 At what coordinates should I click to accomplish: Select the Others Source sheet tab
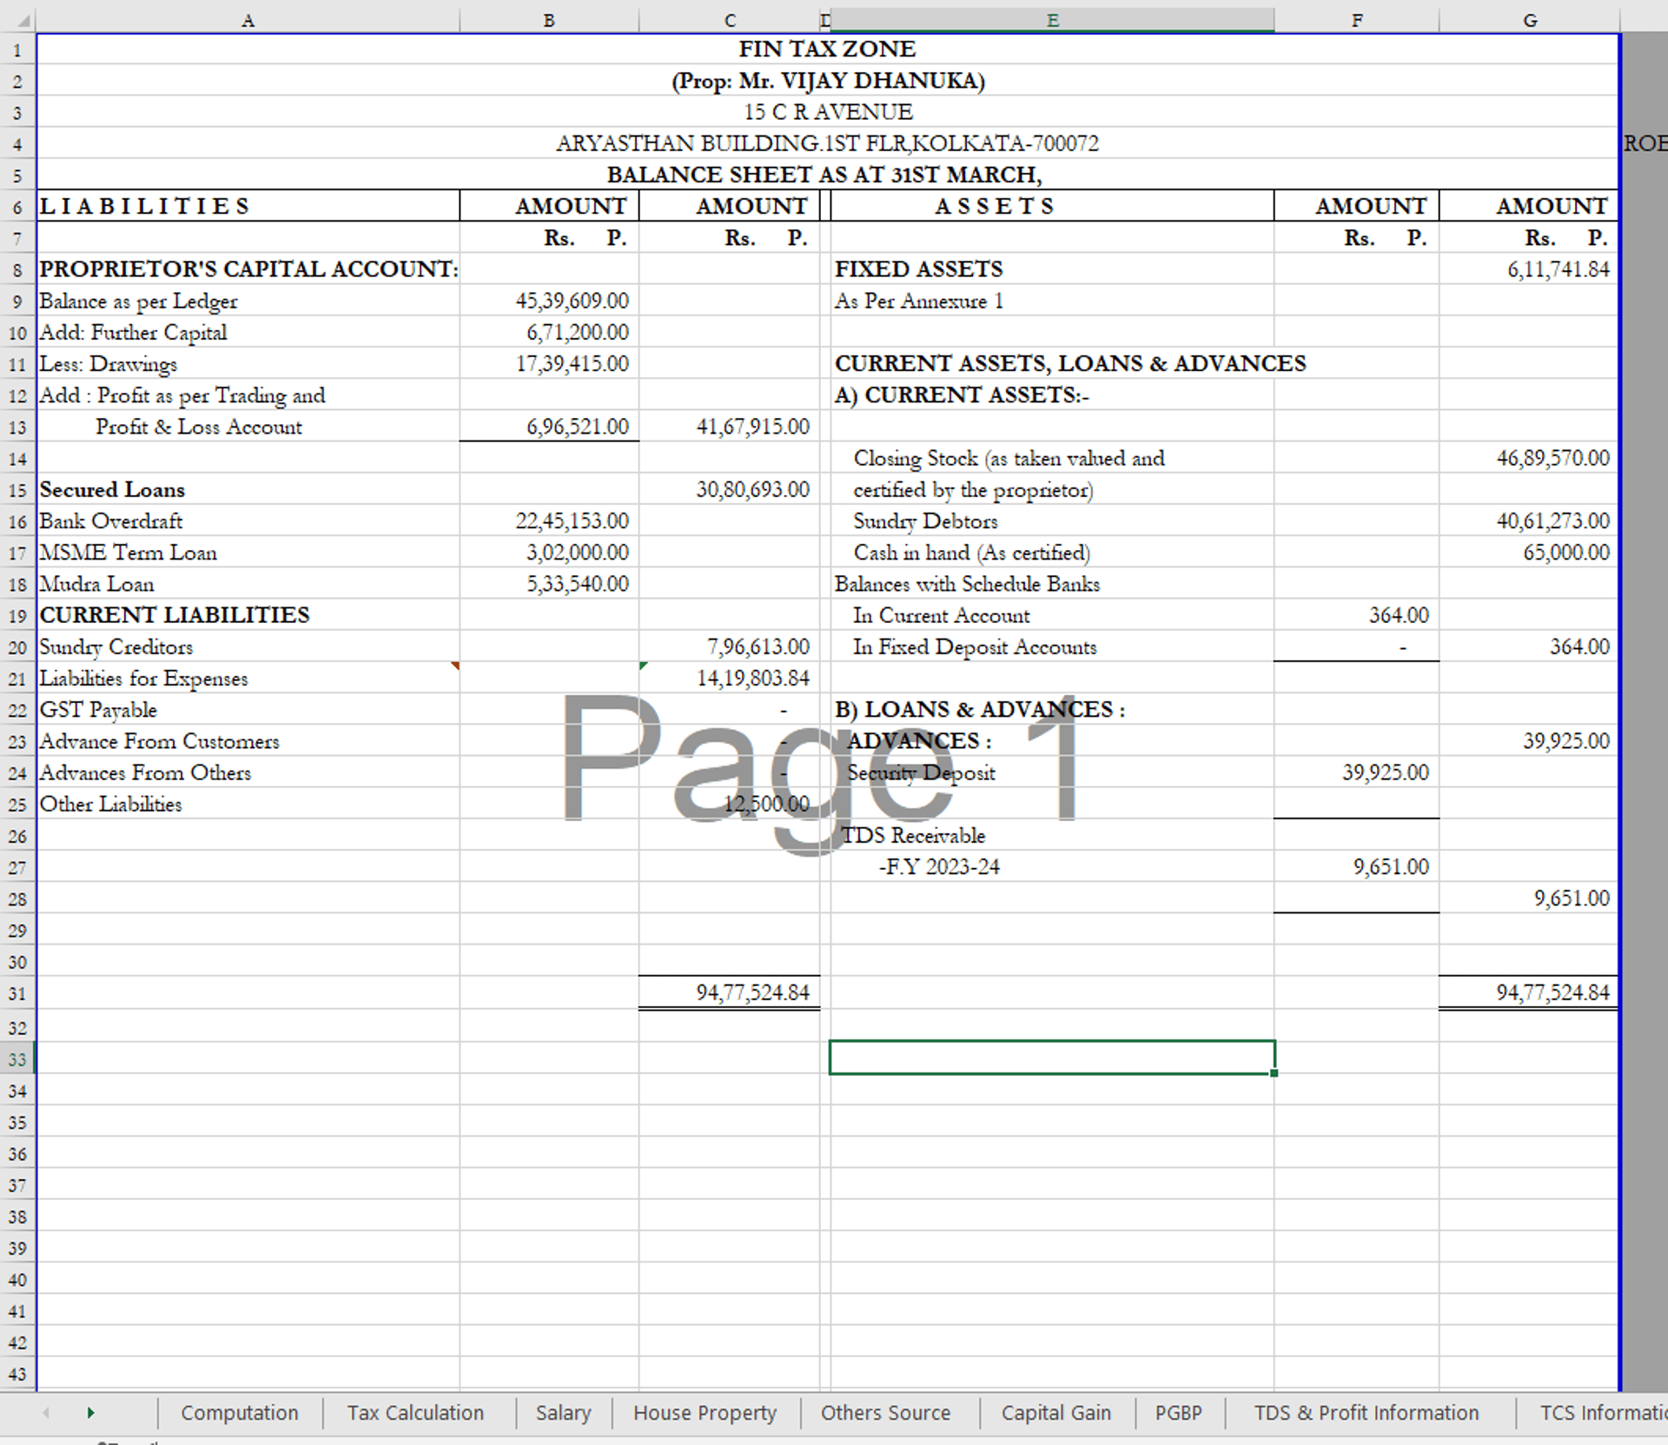(885, 1413)
